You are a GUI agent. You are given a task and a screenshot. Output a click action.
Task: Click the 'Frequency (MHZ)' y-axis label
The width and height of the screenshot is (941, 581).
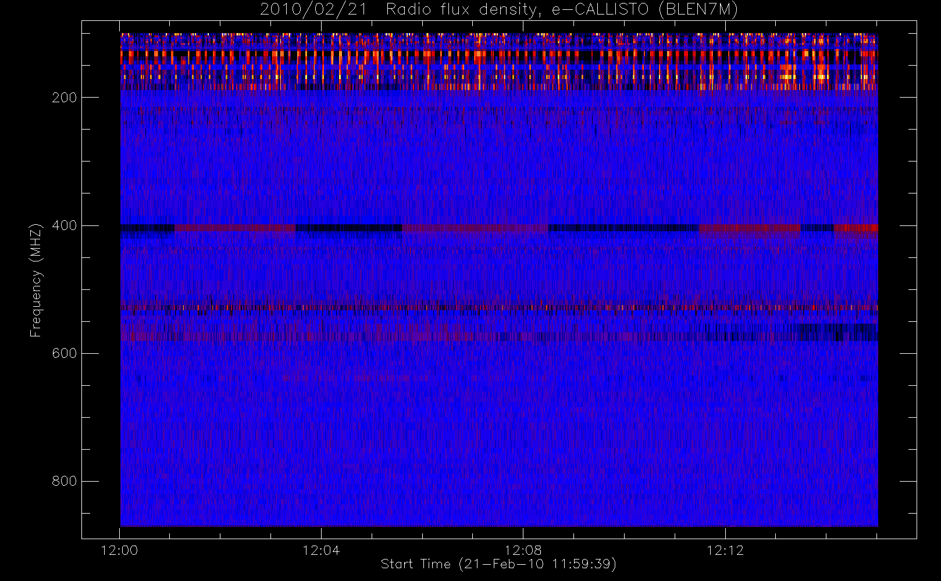(x=36, y=280)
